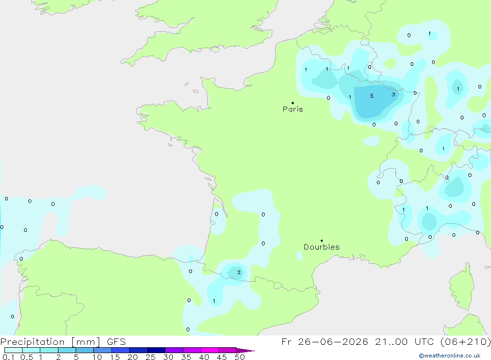Select the Paris location dot marker
This screenshot has width=491, height=360.
point(293,103)
